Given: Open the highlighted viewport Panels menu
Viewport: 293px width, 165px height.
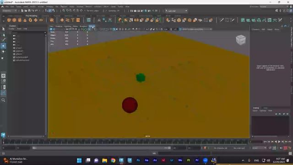Looking at the screenshot, I should [92, 27].
